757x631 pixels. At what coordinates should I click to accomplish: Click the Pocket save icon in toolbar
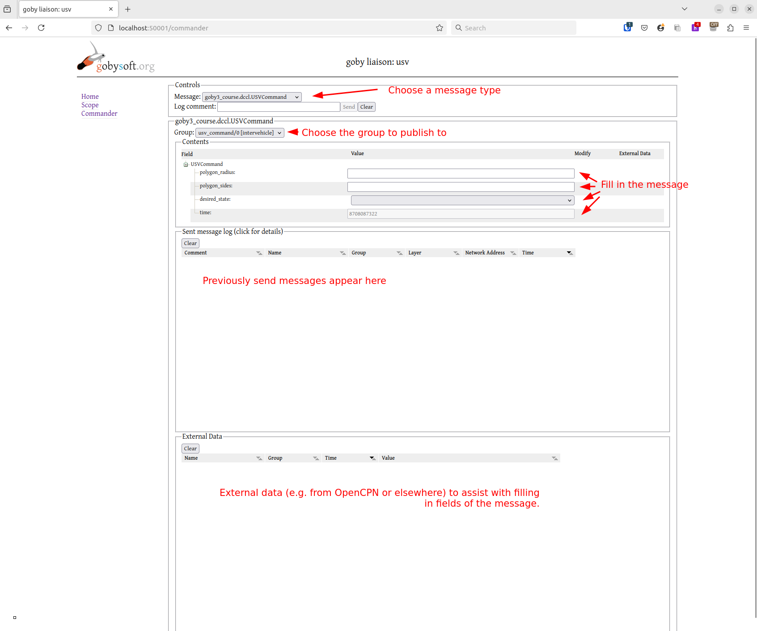tap(644, 28)
